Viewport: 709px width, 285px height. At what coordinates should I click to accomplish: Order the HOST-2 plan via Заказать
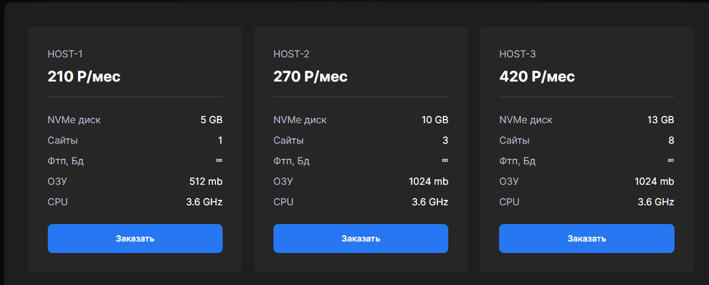point(361,239)
